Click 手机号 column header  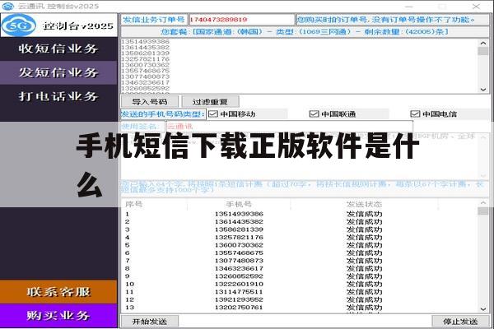click(239, 204)
